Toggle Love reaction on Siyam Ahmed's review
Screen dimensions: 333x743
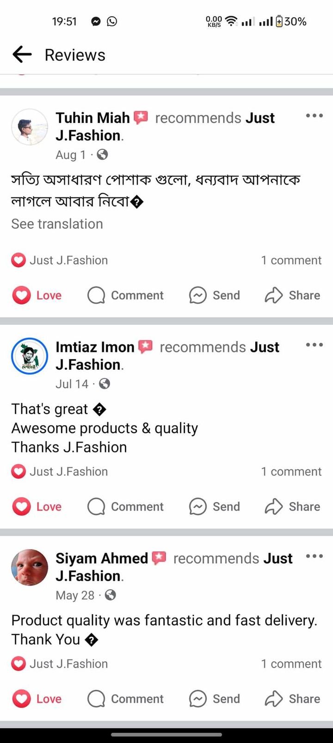(37, 699)
